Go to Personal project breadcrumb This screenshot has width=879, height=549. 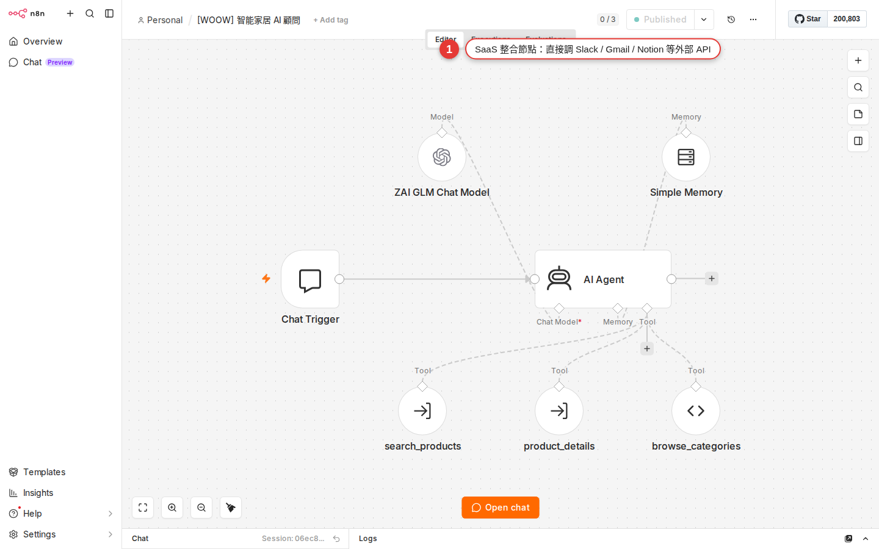(x=160, y=20)
